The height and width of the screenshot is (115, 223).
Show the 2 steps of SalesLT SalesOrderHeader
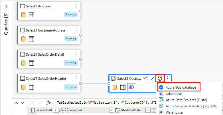click(70, 87)
